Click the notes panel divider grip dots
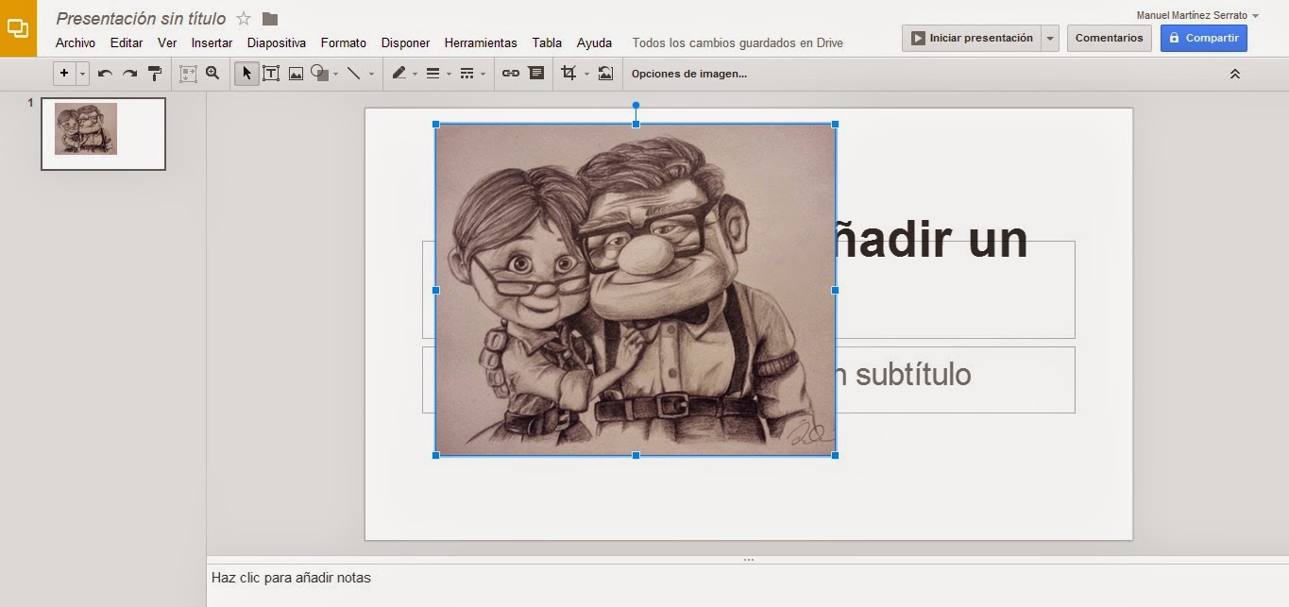This screenshot has height=607, width=1289. (748, 559)
